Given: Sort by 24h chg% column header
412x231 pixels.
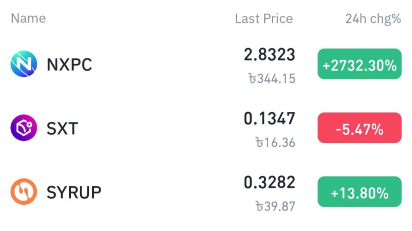Looking at the screenshot, I should (x=373, y=19).
